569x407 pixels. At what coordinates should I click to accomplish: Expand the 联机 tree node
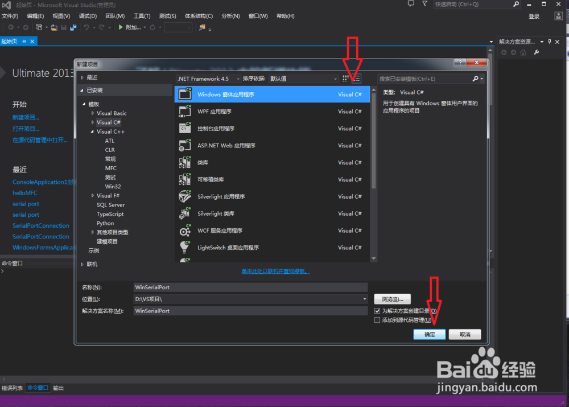[x=83, y=264]
